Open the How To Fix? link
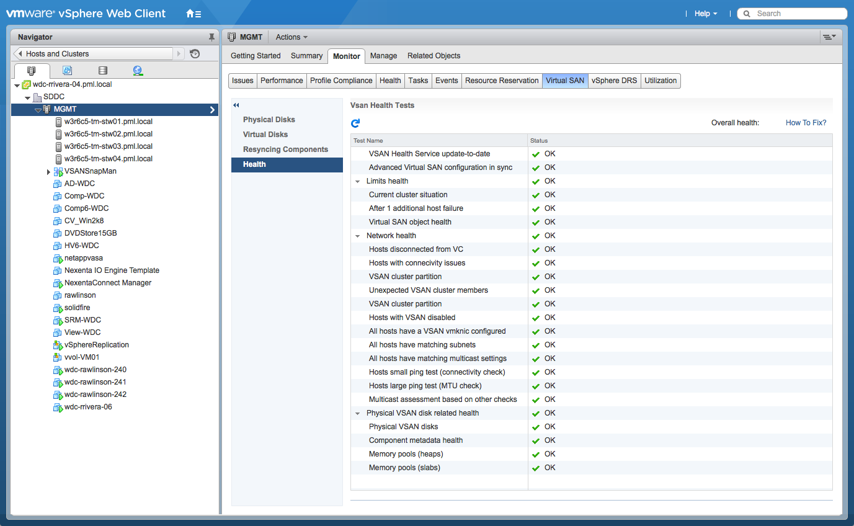This screenshot has height=526, width=854. pos(806,123)
